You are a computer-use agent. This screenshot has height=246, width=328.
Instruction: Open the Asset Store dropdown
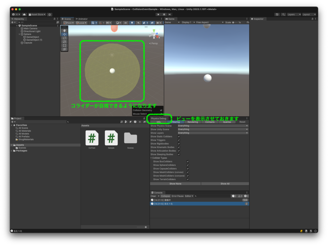(x=37, y=14)
